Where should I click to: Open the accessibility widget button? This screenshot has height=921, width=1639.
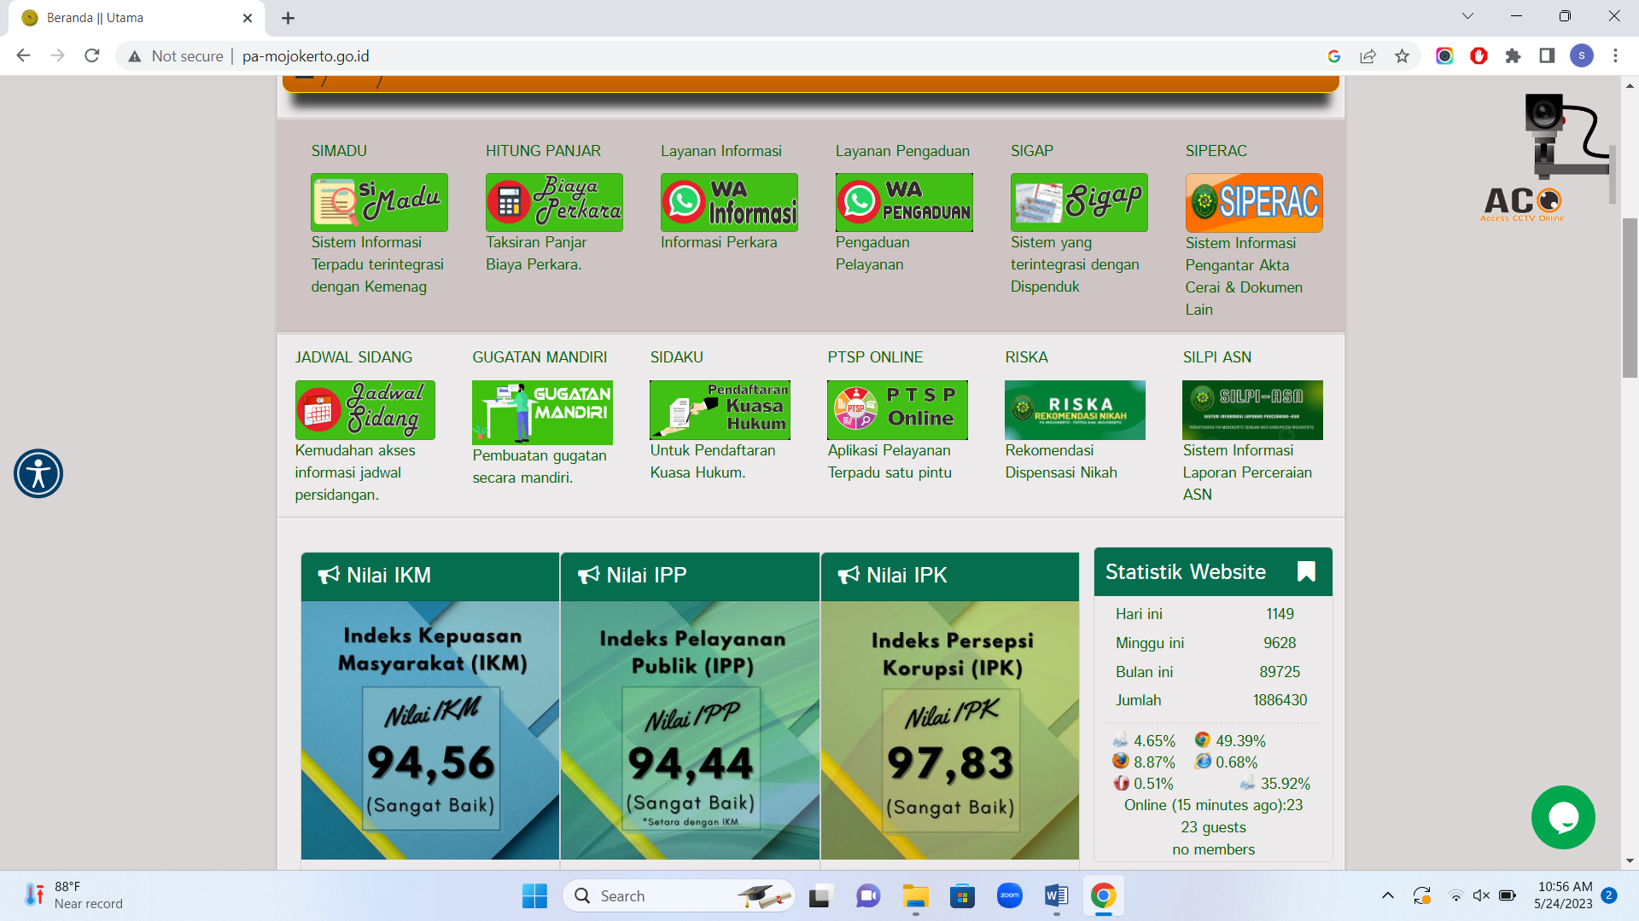tap(38, 473)
